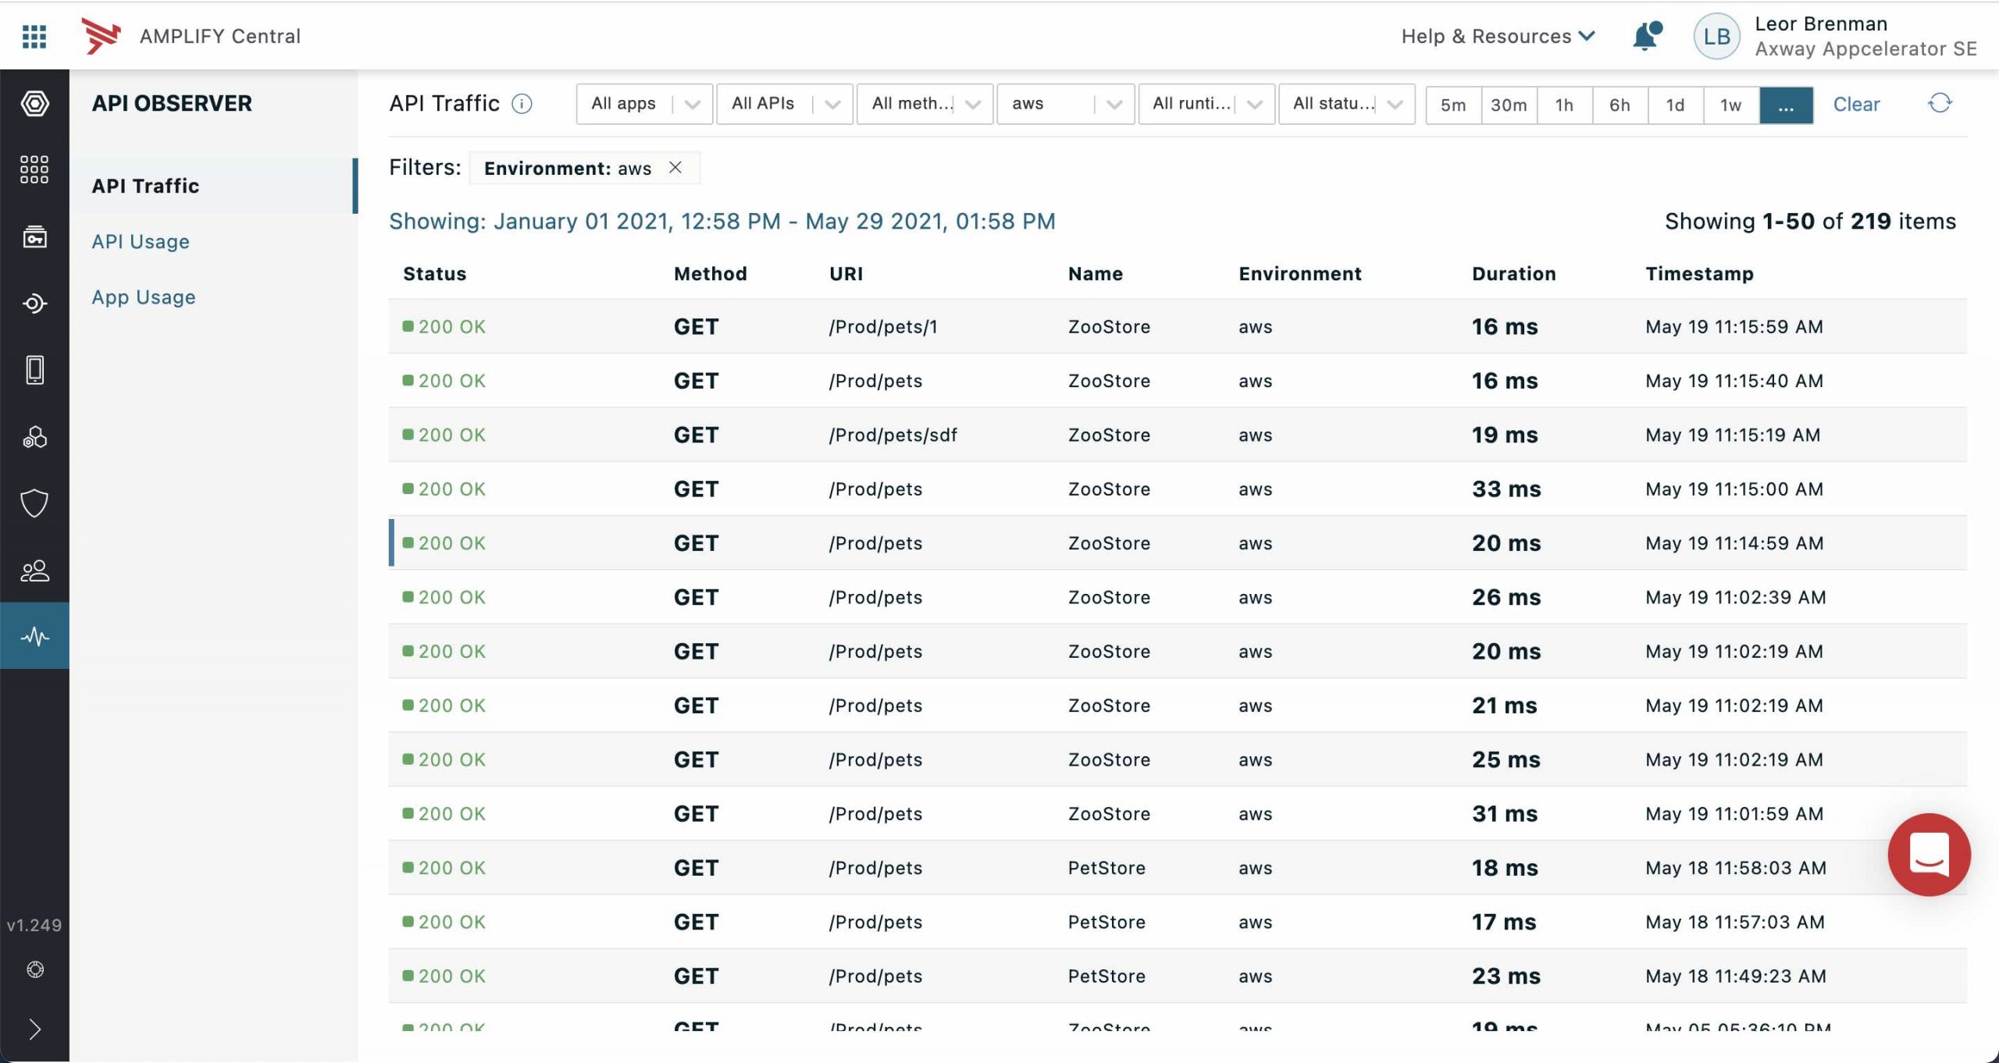
Task: Open the teams people sidebar icon
Action: pyautogui.click(x=34, y=571)
